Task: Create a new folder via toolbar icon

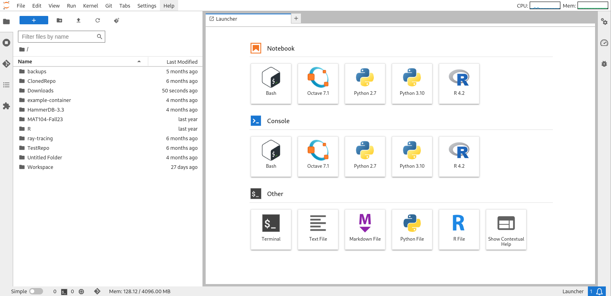Action: pyautogui.click(x=59, y=20)
